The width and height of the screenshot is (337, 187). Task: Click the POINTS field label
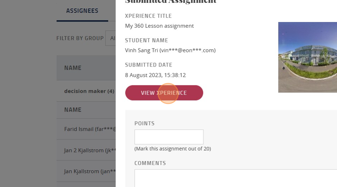144,123
